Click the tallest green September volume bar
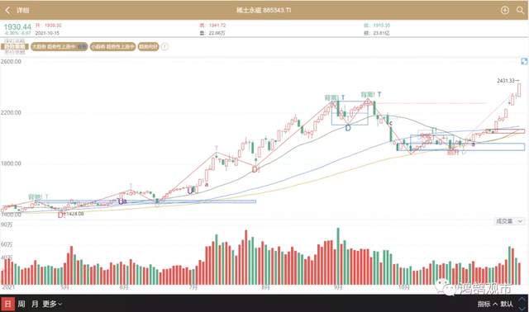The height and width of the screenshot is (312, 529). tap(338, 256)
